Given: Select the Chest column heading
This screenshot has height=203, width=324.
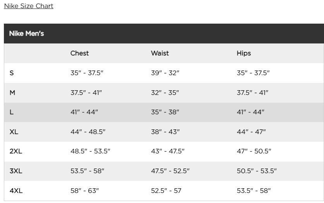Looking at the screenshot, I should [x=79, y=53].
